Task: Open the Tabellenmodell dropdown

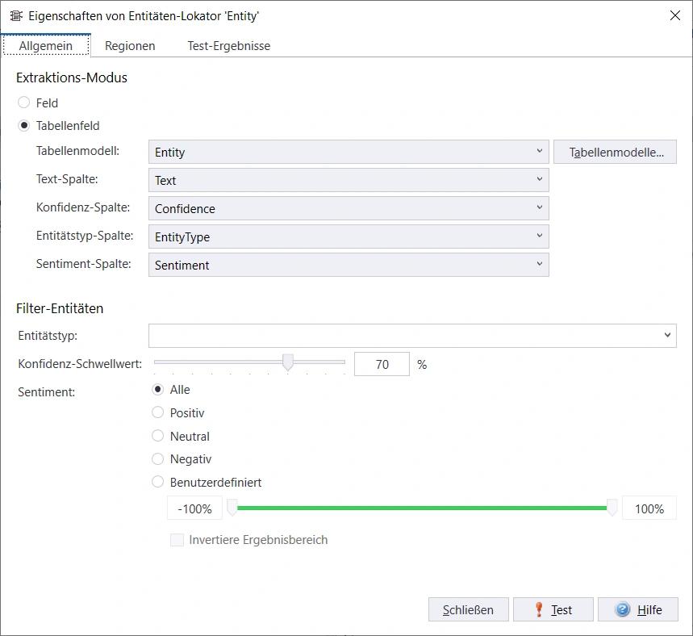Action: coord(349,153)
